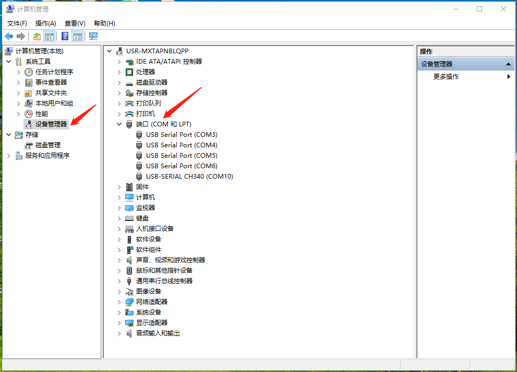Open the 查看(V) menu
Viewport: 517px width, 372px height.
point(75,24)
